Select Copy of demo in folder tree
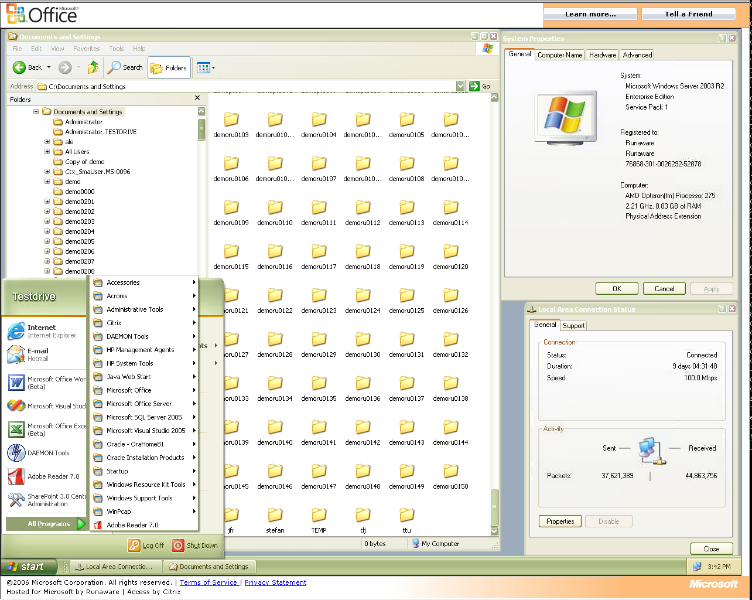 click(x=85, y=162)
